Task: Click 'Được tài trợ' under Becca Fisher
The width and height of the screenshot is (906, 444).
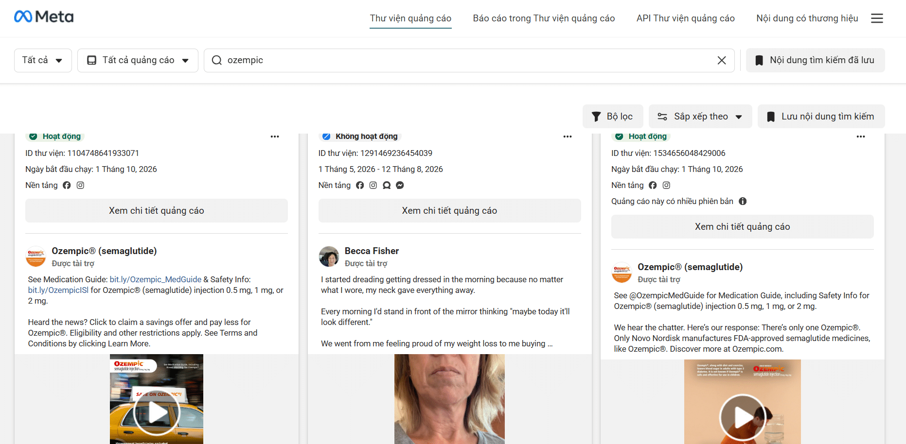Action: coord(366,263)
